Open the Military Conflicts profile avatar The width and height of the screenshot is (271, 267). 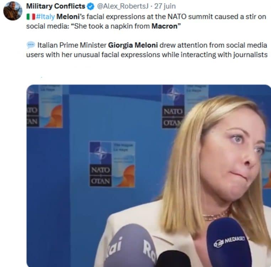tap(13, 11)
